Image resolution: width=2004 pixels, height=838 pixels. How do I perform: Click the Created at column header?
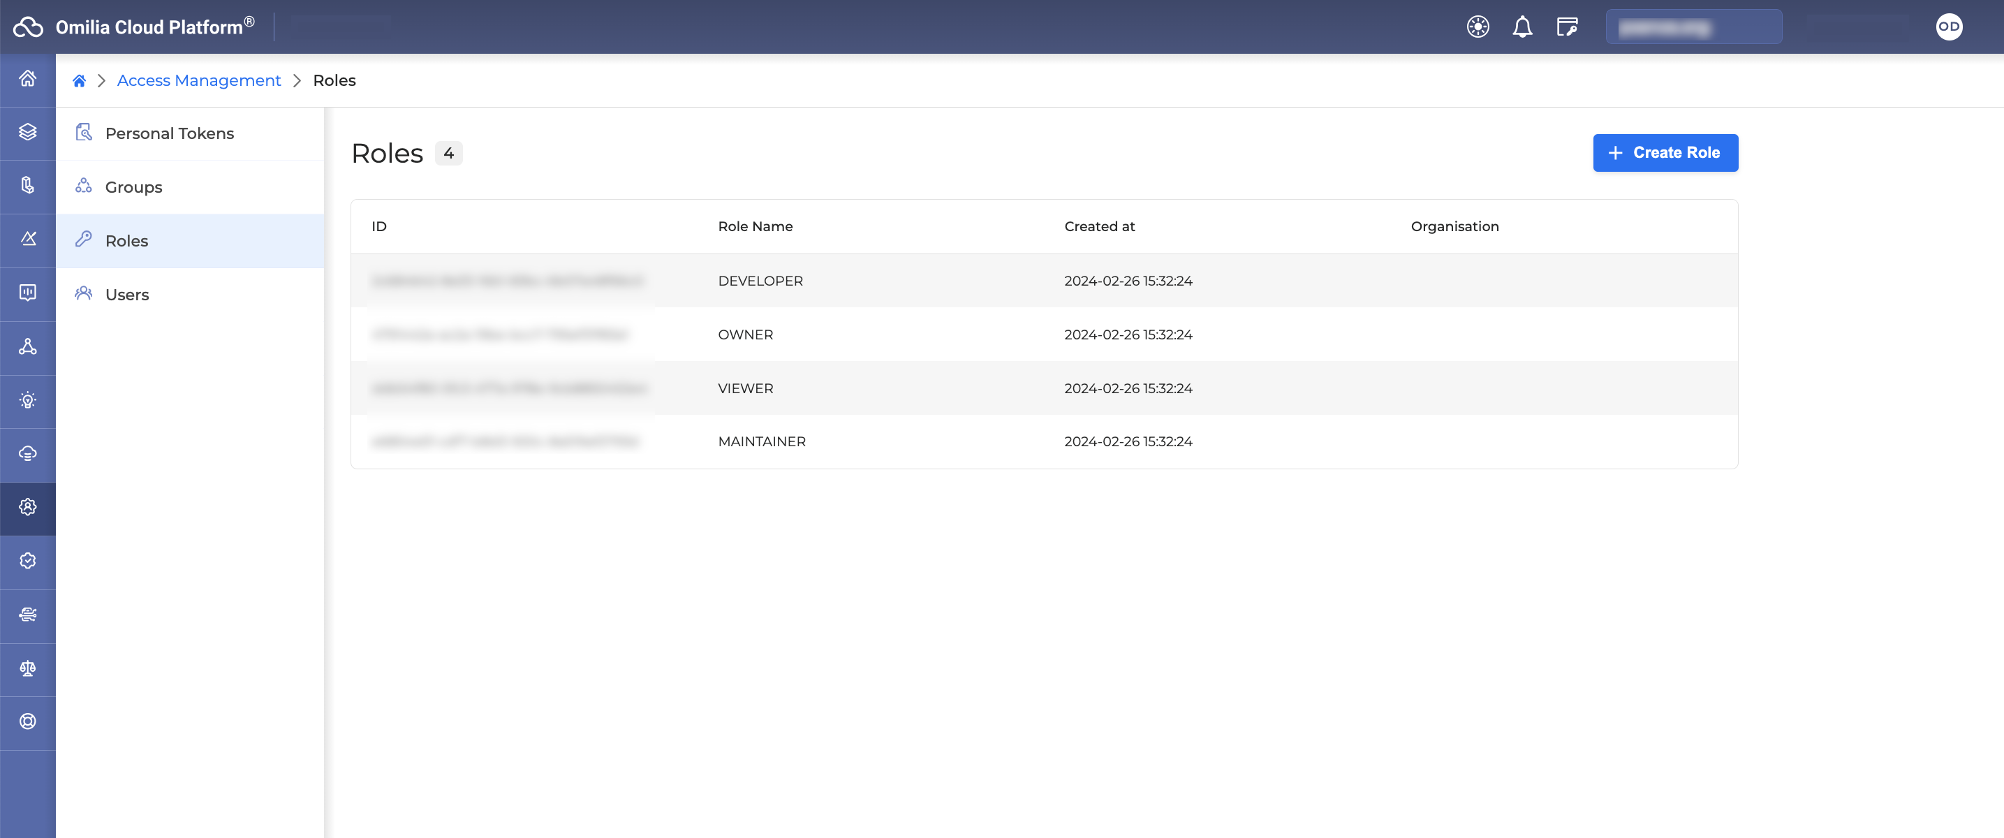pyautogui.click(x=1099, y=226)
